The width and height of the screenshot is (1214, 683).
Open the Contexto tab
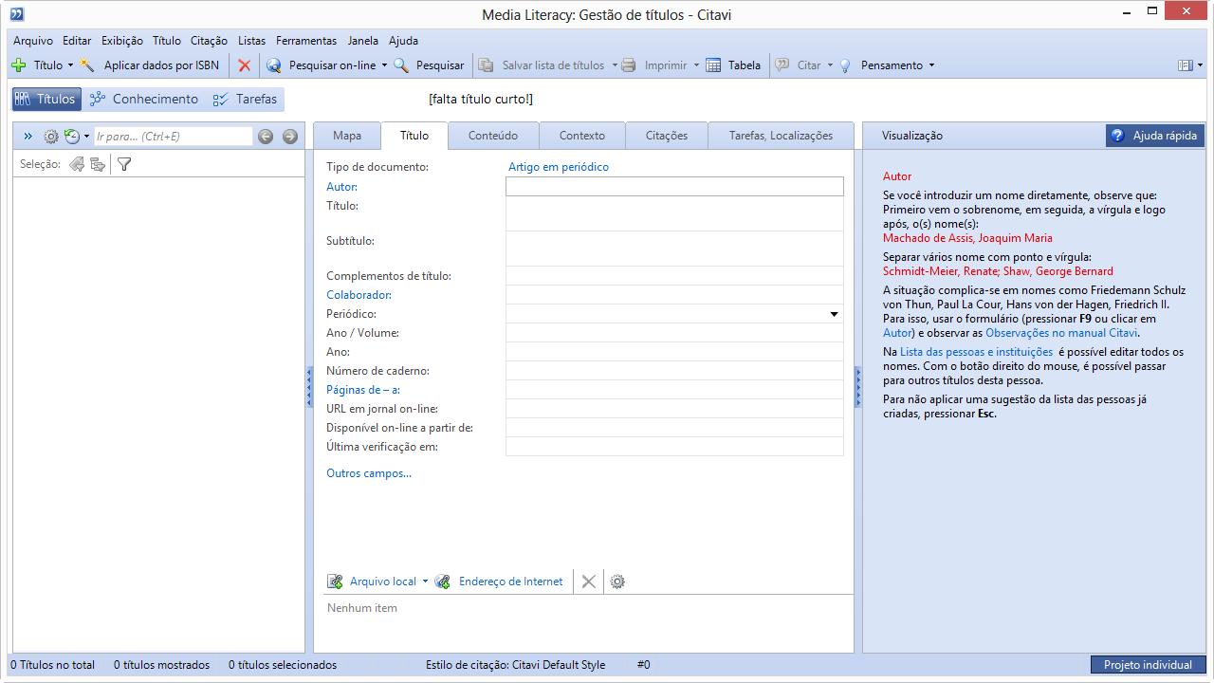pyautogui.click(x=582, y=136)
